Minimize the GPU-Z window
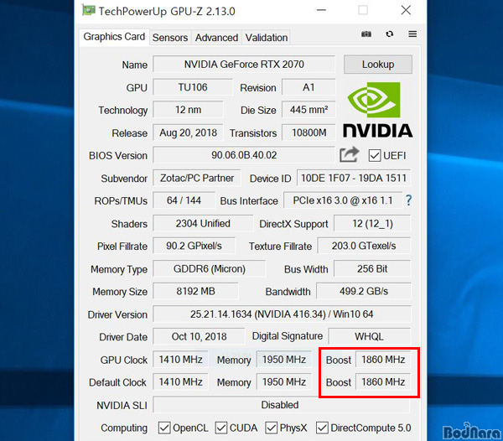503x441 pixels. (321, 10)
